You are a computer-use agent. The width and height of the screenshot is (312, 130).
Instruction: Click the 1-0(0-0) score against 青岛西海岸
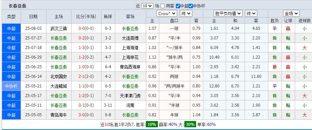(x=86, y=67)
